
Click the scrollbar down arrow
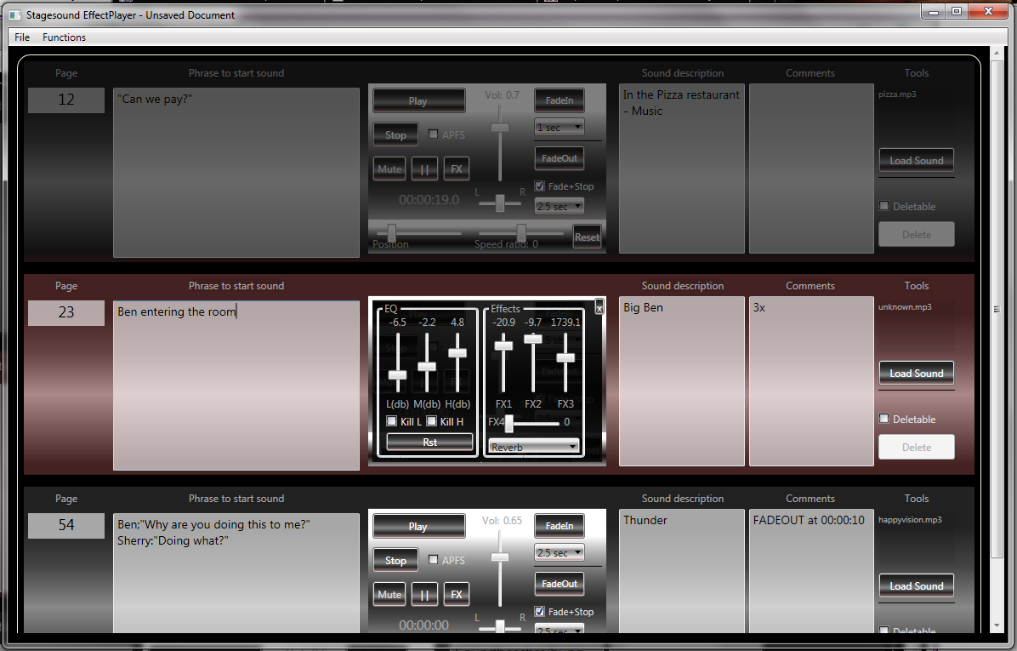[997, 625]
